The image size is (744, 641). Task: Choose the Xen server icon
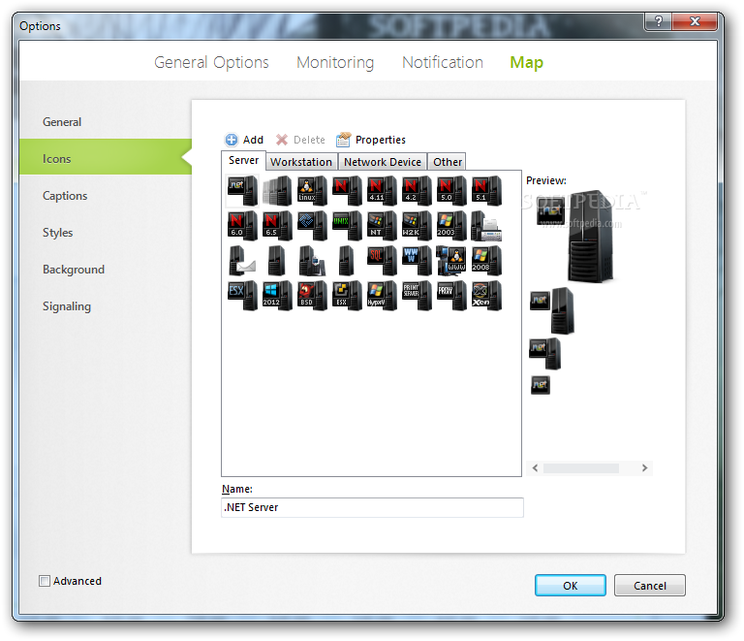[486, 296]
